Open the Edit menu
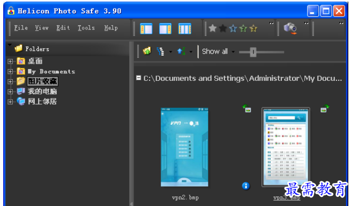Viewport: 351px width, 206px height. [x=63, y=28]
